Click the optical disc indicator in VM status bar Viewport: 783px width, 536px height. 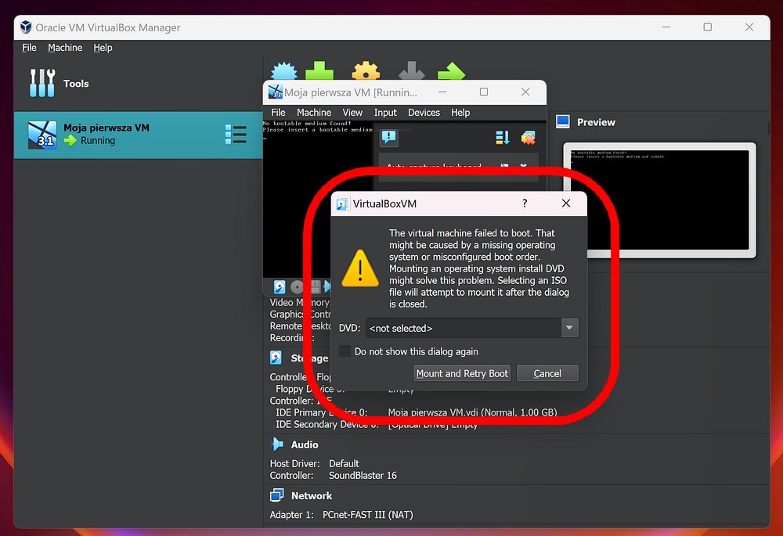[297, 286]
